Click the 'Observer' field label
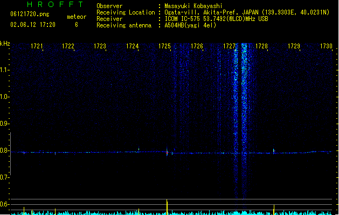This screenshot has height=215, width=339. click(x=109, y=6)
